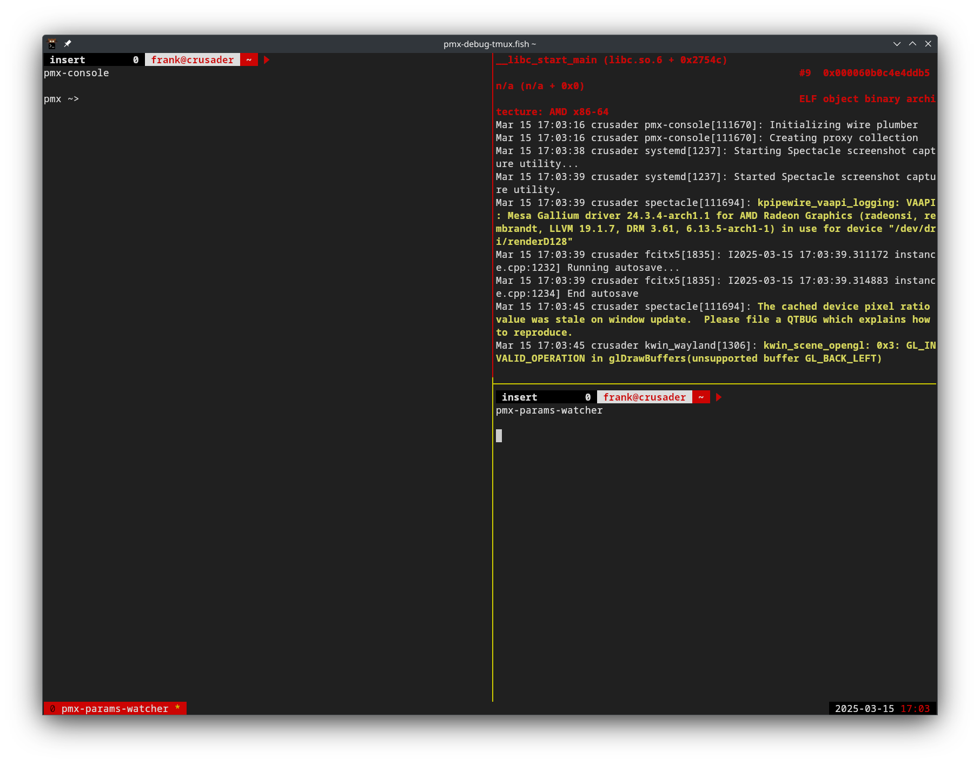Screen dimensions: 980x765
Task: Click the 'Started Spectacle screenshot' log line
Action: (x=716, y=183)
